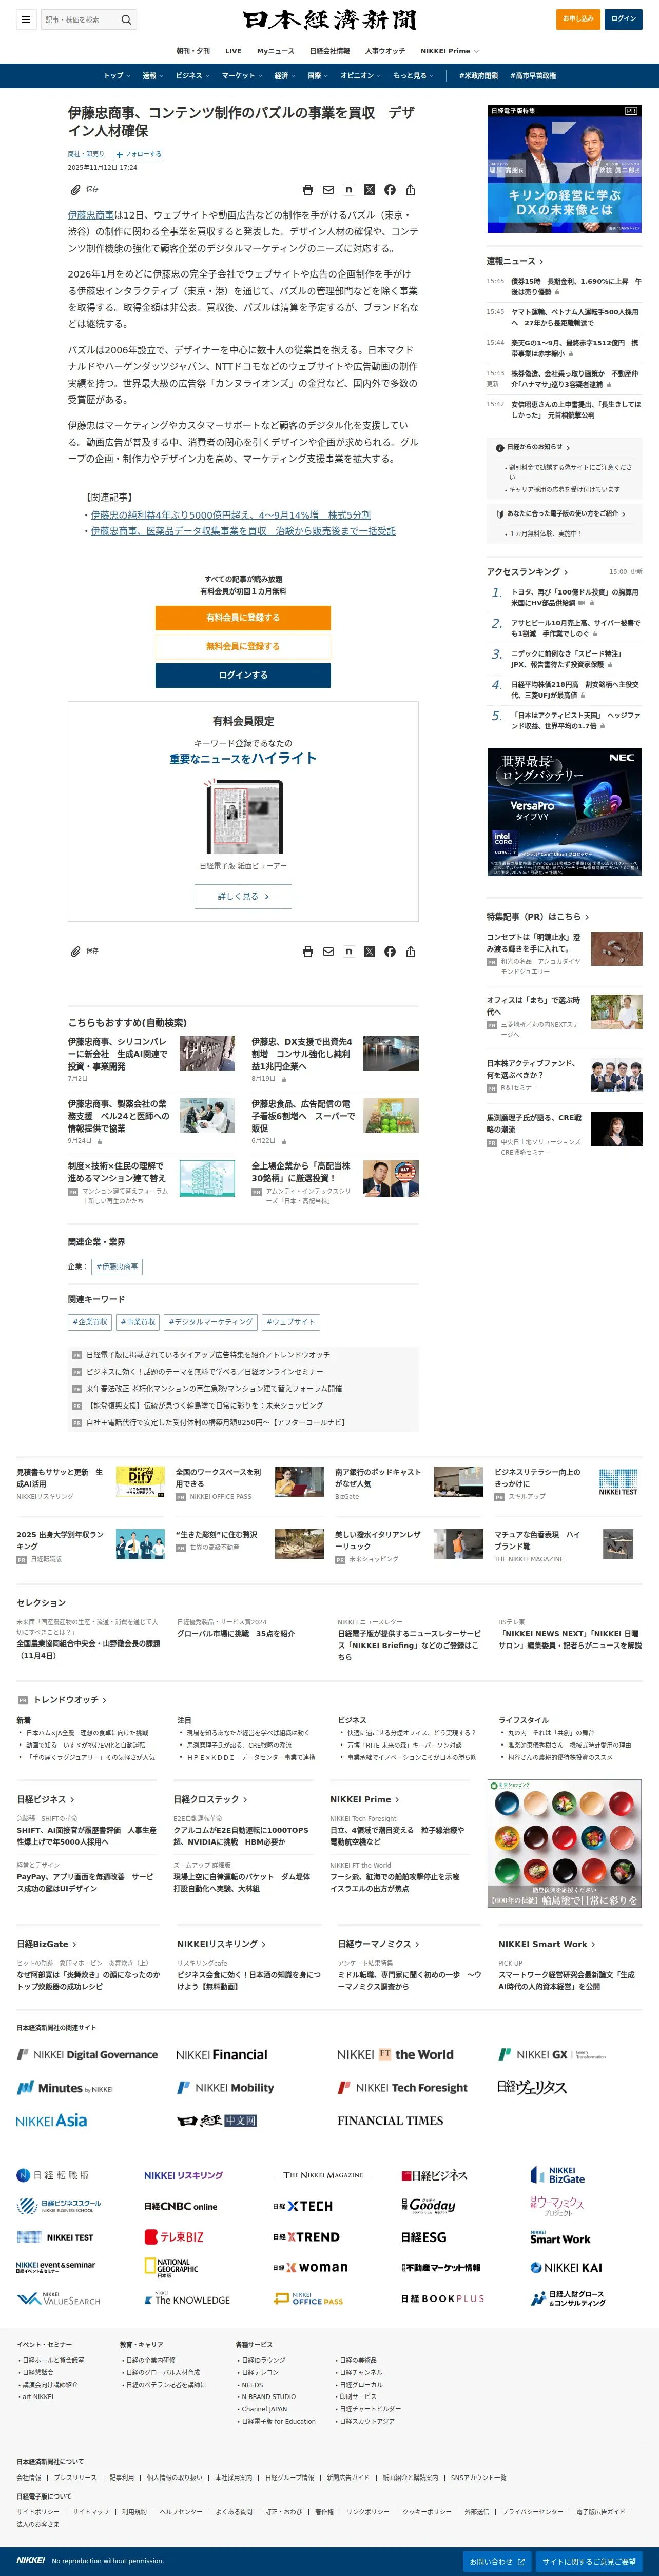The image size is (659, 2576).
Task: Expand the ビジネス navigation dropdown
Action: tap(192, 76)
